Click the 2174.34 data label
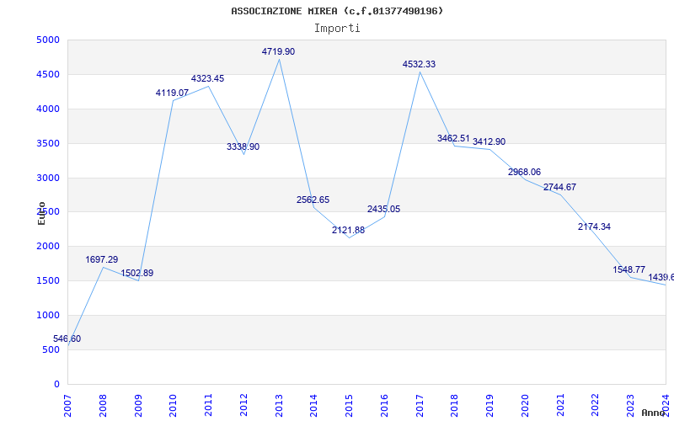Screen dimensions: 674x421 click(x=594, y=226)
